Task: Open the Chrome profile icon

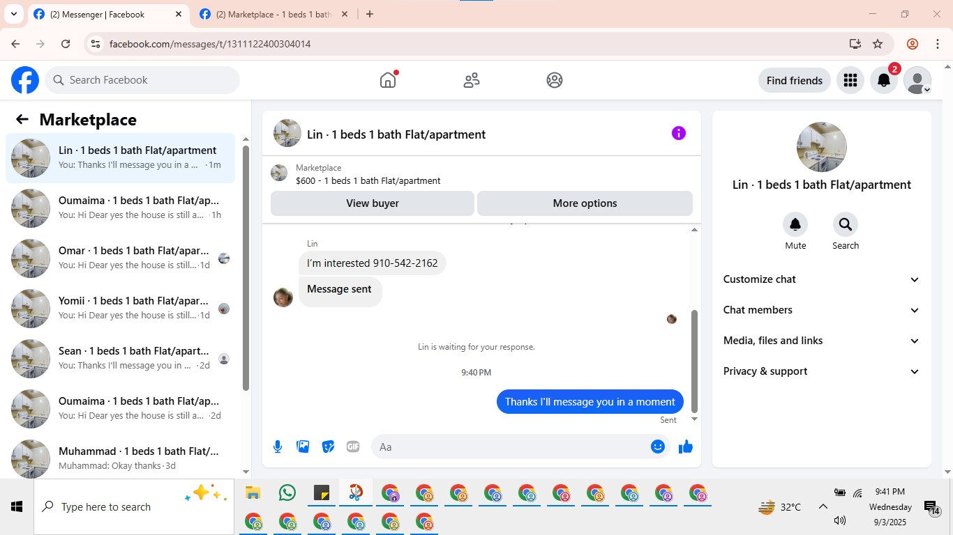Action: [913, 44]
